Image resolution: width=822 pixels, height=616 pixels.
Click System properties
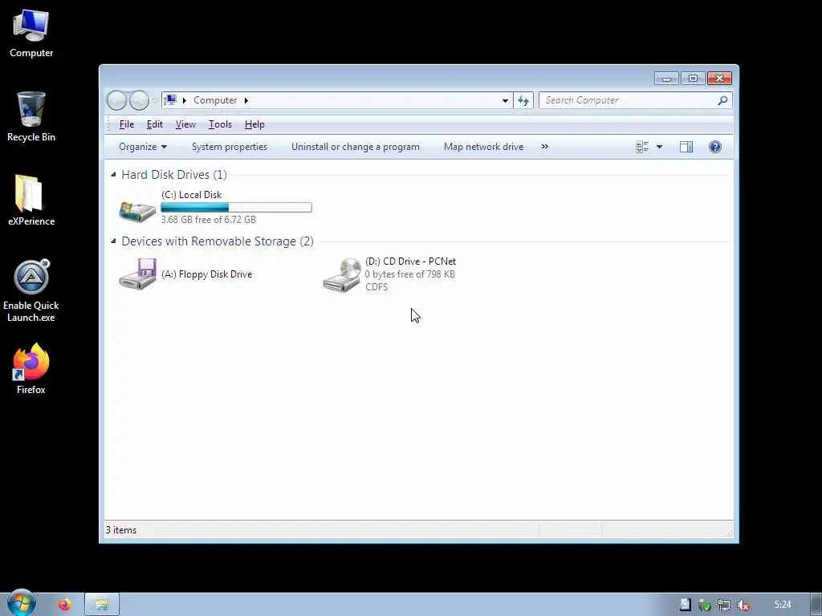click(x=229, y=147)
